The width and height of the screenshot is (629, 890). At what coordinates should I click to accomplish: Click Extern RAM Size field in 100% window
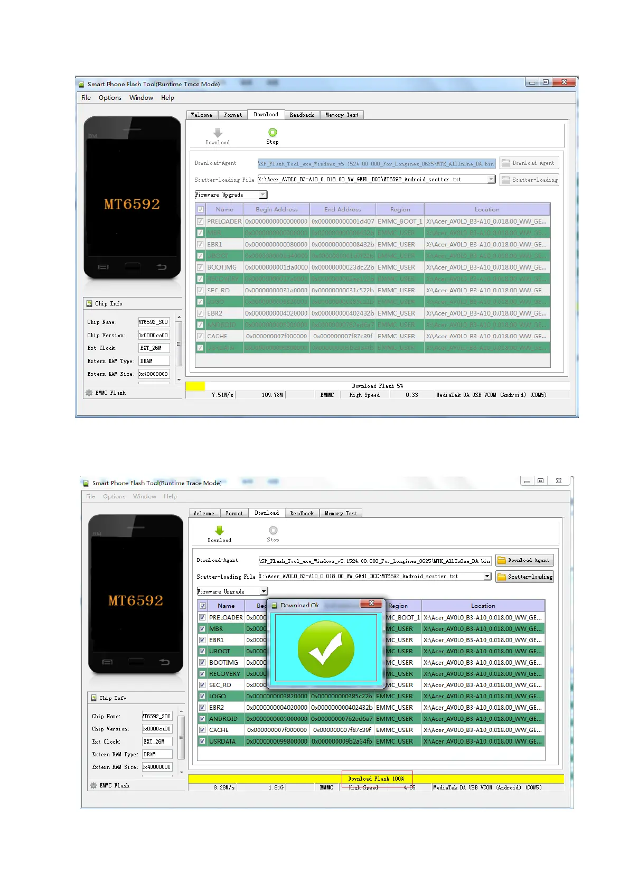point(157,767)
